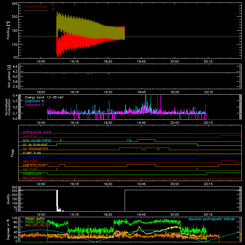
Task: Click the AAZ_FLAG label
Action: [30, 169]
